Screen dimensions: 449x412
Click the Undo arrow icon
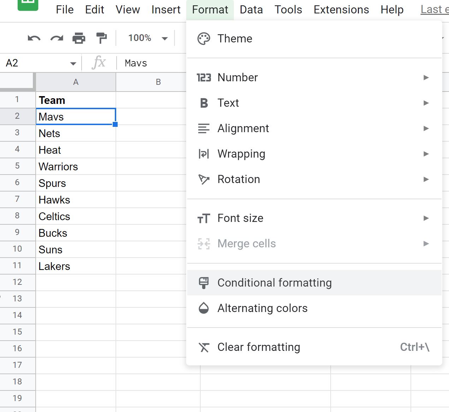coord(34,38)
